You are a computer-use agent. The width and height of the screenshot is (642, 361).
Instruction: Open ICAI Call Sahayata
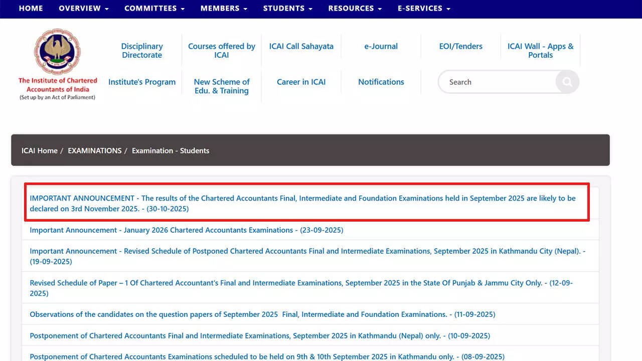coord(301,46)
